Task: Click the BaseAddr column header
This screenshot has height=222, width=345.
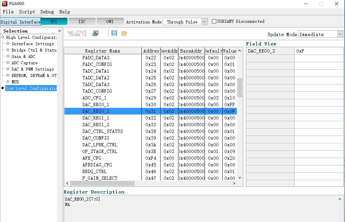Action: [x=191, y=51]
